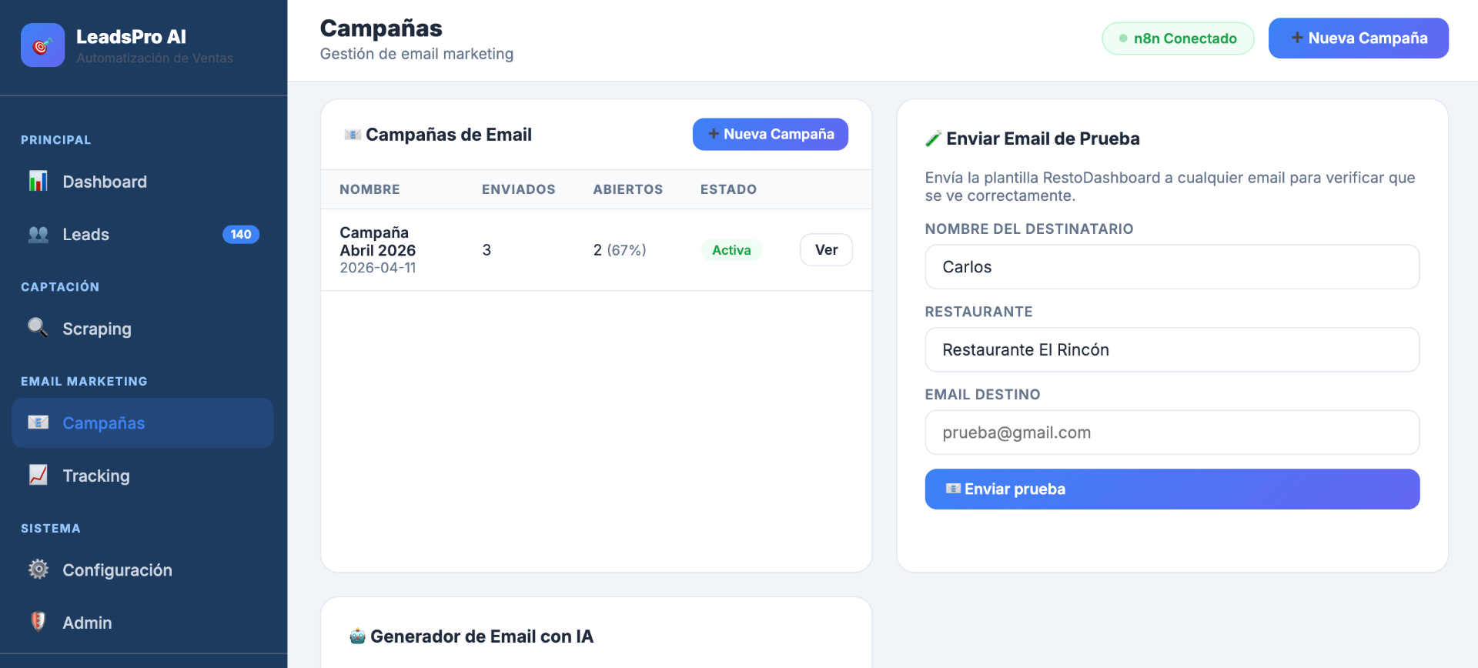Click the Configuración gear icon

[38, 569]
